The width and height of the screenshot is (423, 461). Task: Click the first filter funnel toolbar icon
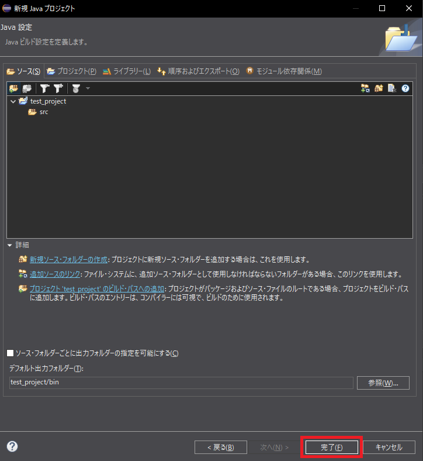(44, 88)
